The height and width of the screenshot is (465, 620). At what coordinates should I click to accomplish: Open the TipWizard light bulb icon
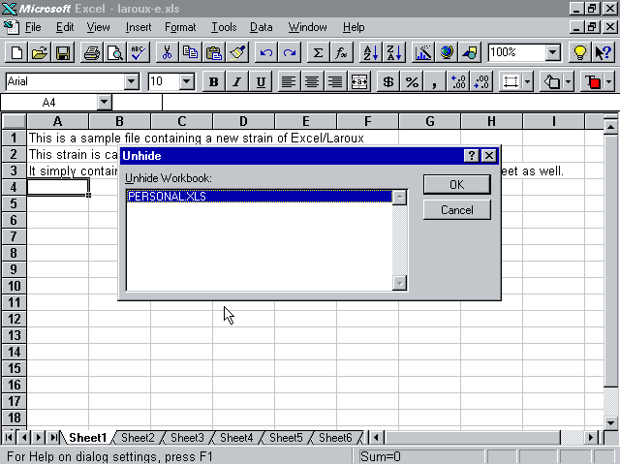tap(579, 52)
